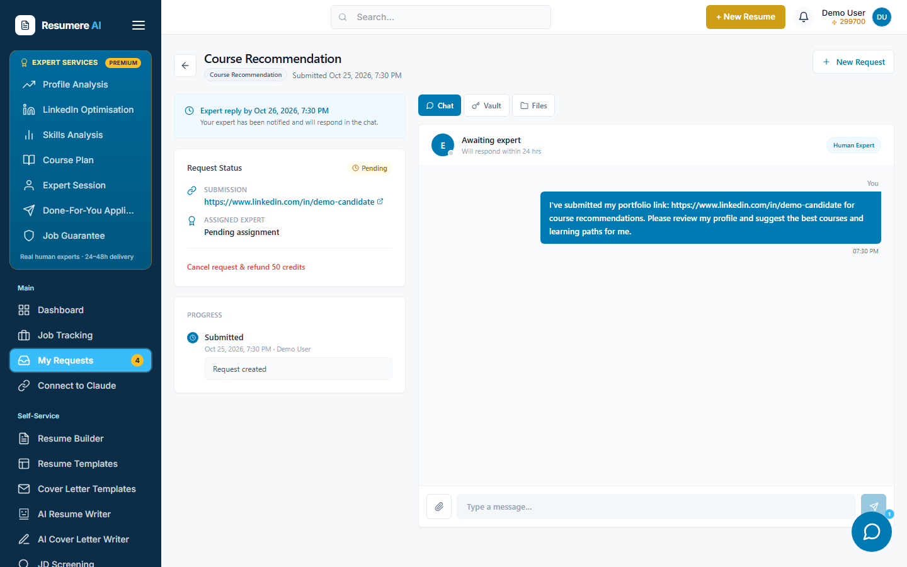Switch to the Files tab
Viewport: 907px width, 567px height.
pos(533,105)
